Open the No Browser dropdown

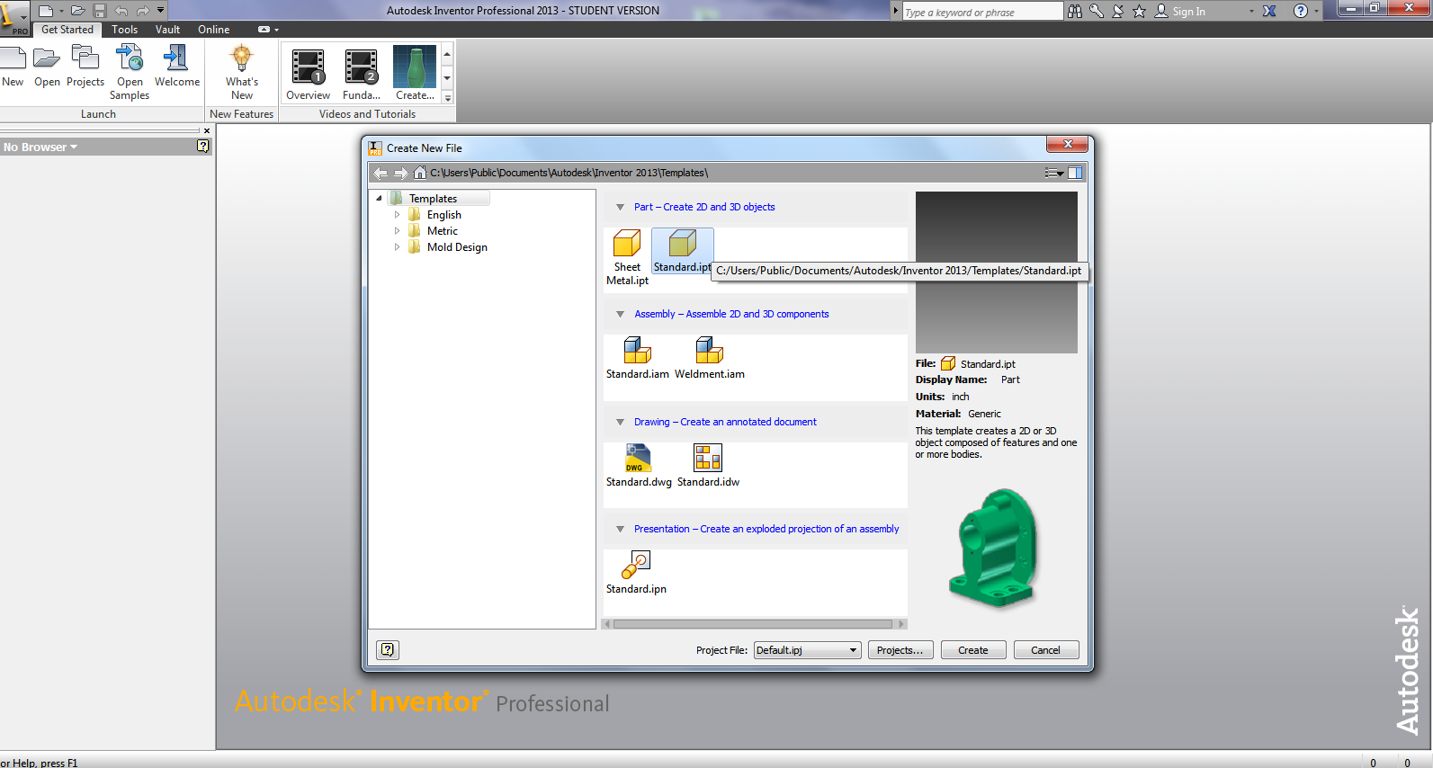pos(40,147)
